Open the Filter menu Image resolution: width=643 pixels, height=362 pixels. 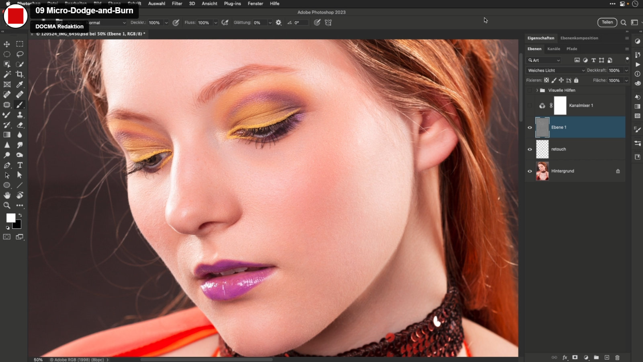[x=177, y=4]
